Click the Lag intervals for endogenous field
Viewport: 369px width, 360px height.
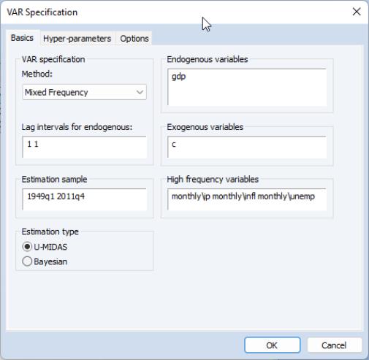click(84, 147)
